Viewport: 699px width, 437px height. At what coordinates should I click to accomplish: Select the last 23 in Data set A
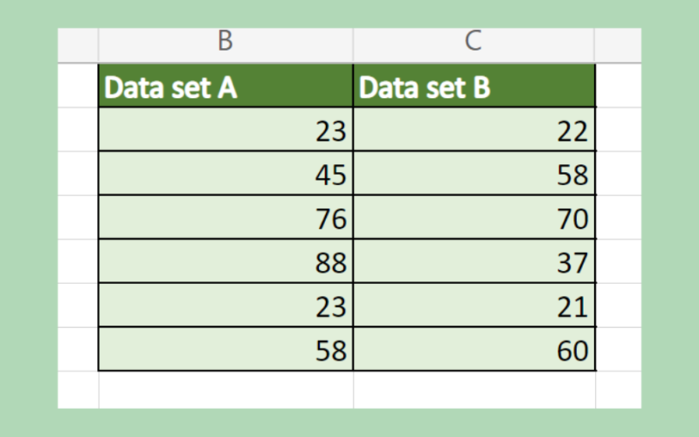[x=225, y=305]
